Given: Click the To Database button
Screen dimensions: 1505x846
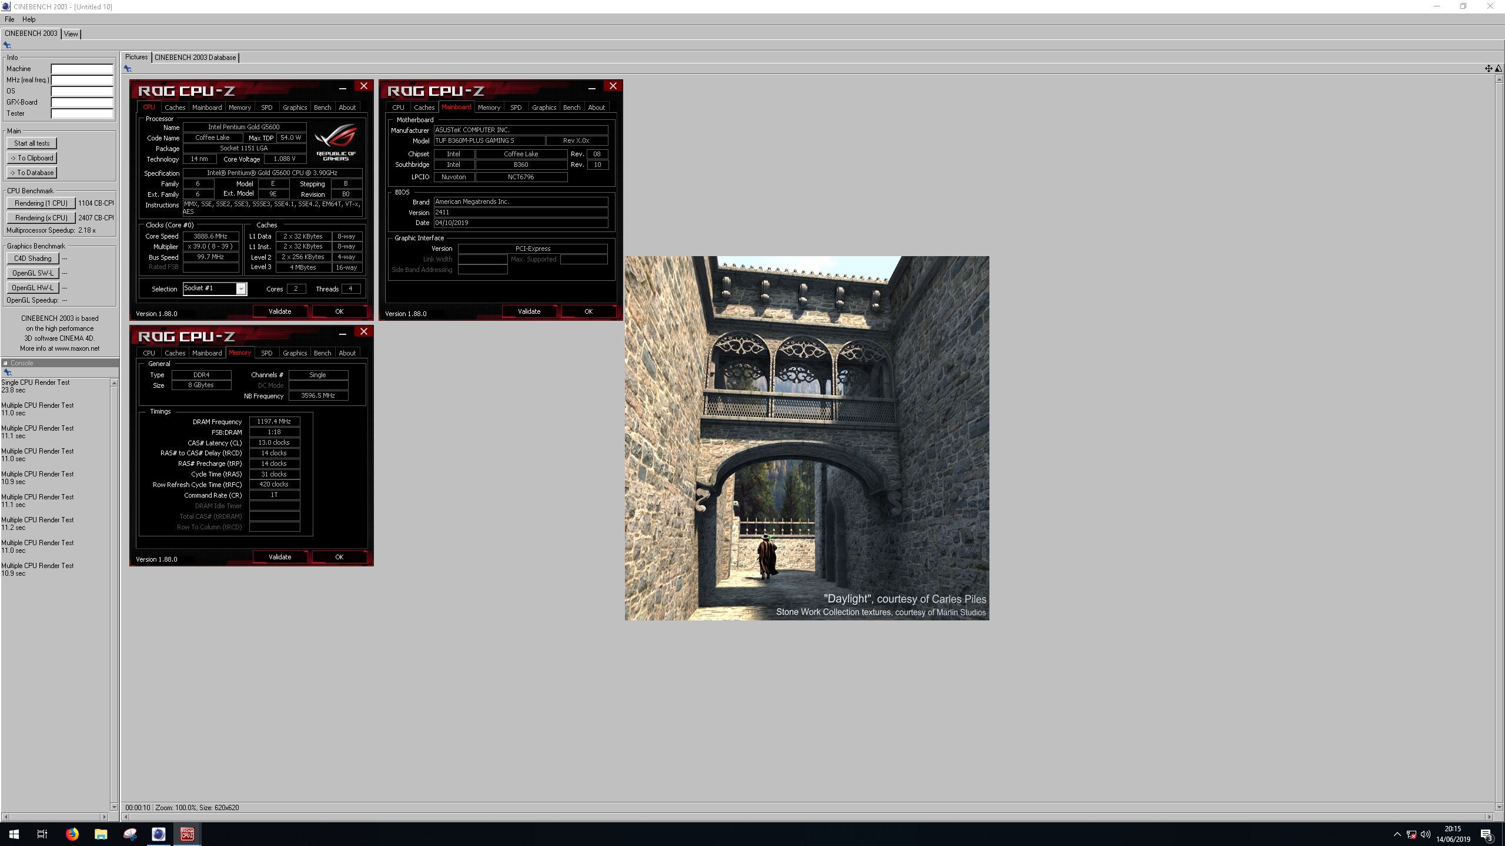Looking at the screenshot, I should (x=32, y=173).
